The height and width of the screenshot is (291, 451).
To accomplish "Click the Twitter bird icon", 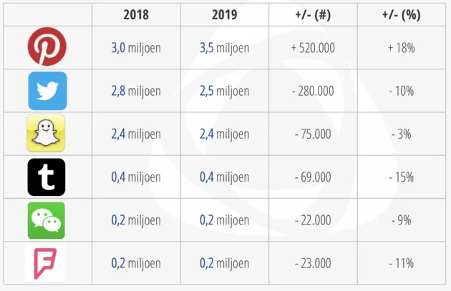I will pyautogui.click(x=47, y=91).
